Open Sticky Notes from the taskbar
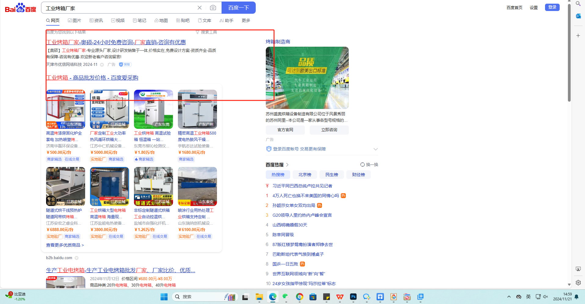Image resolution: width=585 pixels, height=304 pixels. (x=326, y=297)
